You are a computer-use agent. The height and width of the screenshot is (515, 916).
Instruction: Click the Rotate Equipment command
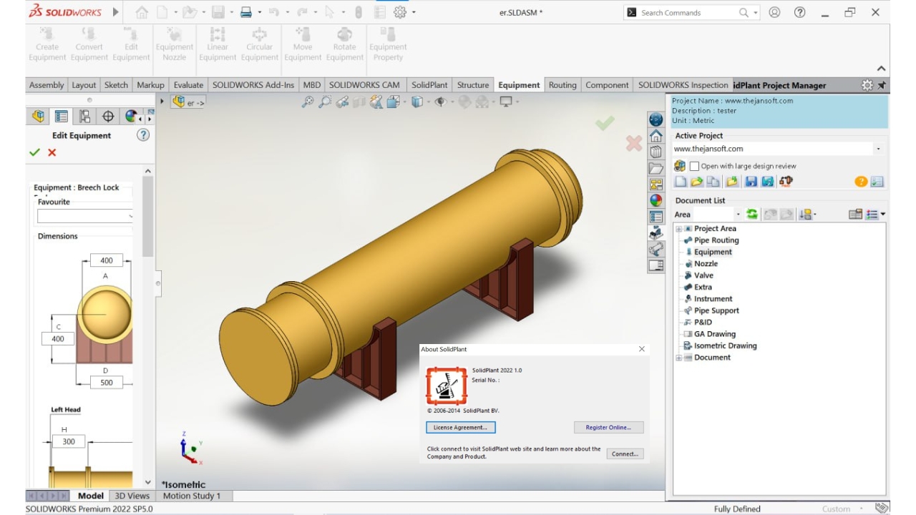(344, 44)
